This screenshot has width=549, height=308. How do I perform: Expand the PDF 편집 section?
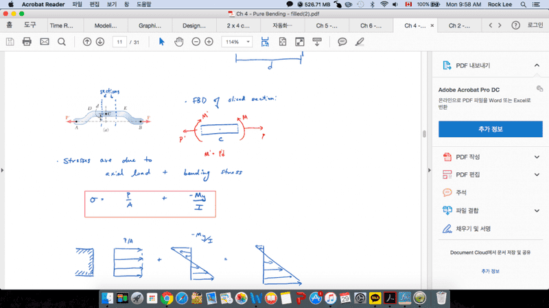(537, 175)
